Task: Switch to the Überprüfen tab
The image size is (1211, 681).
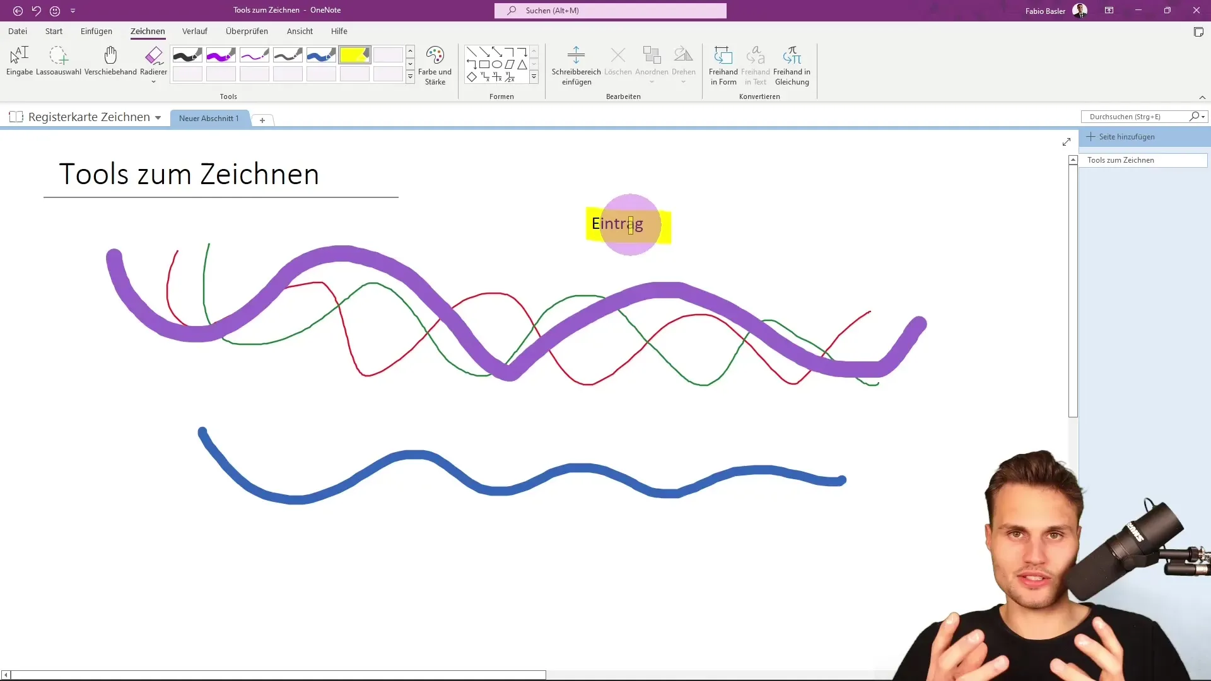Action: (x=247, y=31)
